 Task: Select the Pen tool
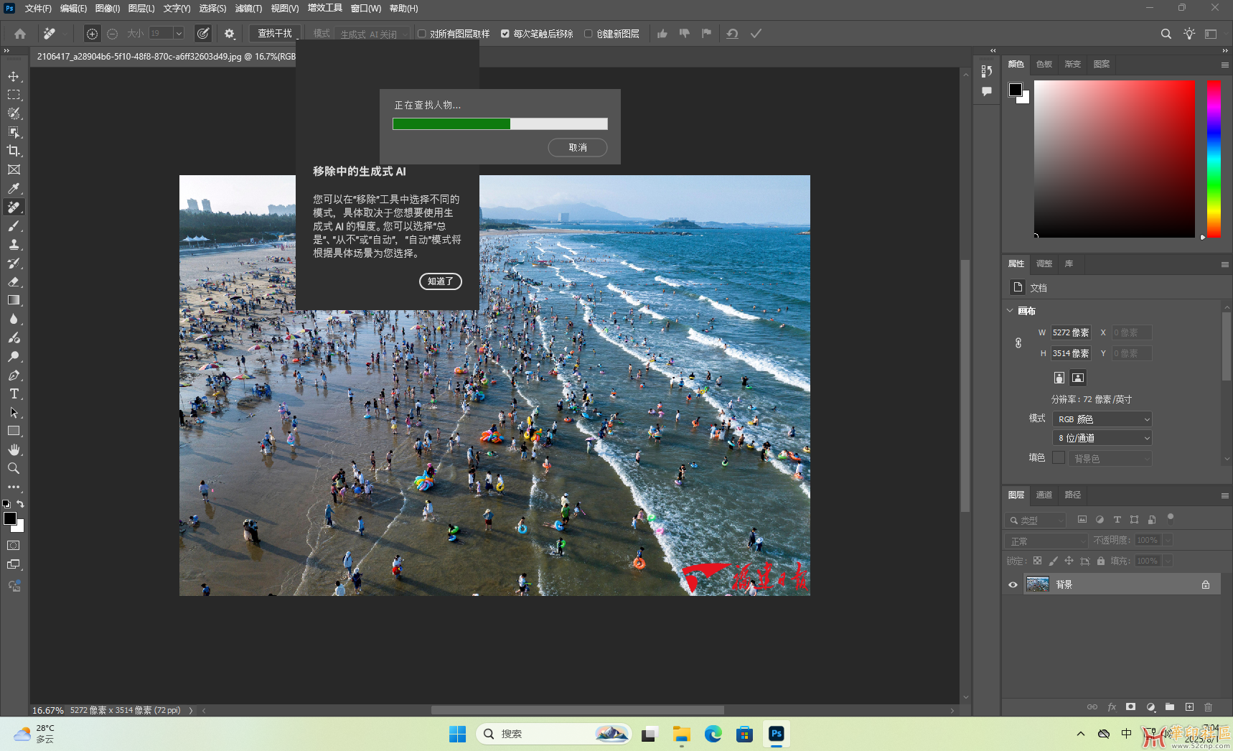click(14, 375)
